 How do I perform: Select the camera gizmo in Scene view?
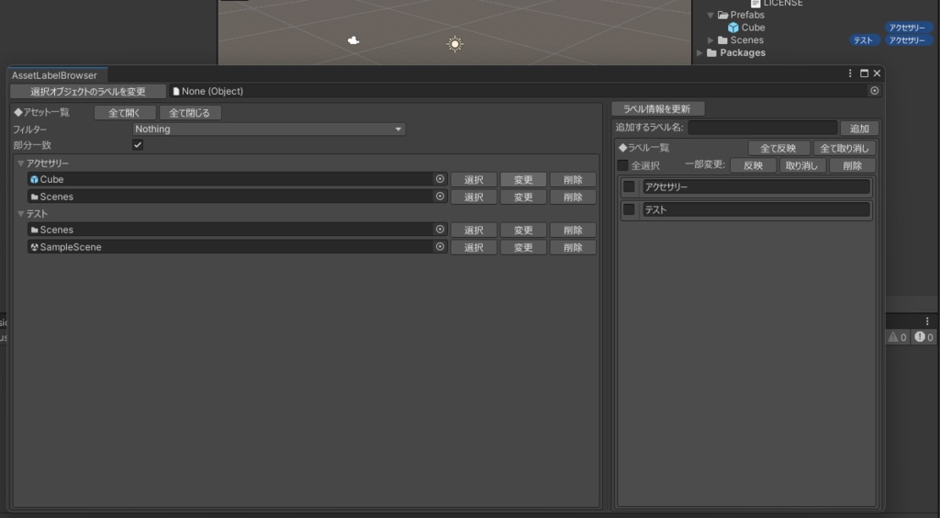(353, 40)
